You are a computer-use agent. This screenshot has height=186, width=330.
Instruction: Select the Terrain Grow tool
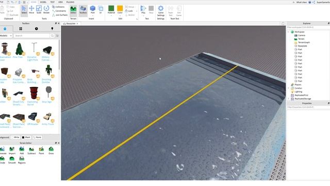pyautogui.click(x=51, y=150)
